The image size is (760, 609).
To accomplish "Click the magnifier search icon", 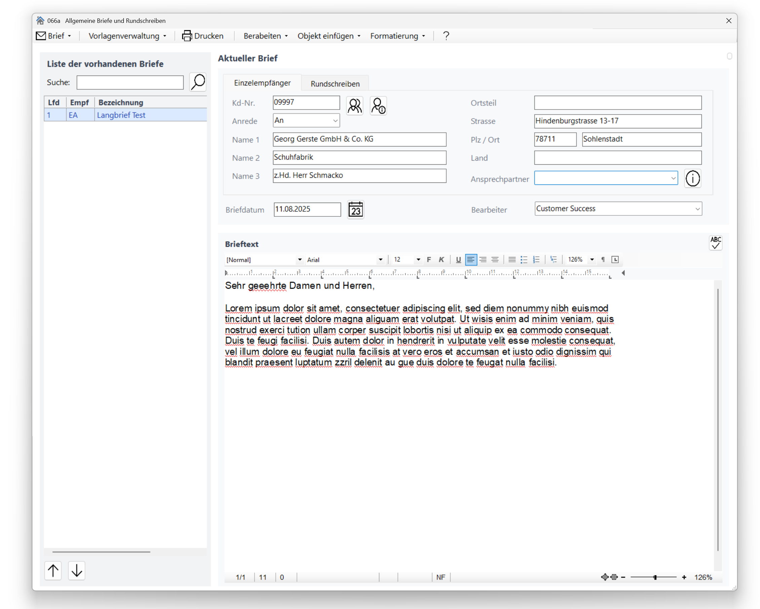I will (x=198, y=82).
